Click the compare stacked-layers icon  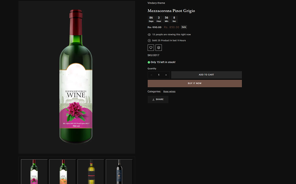(x=159, y=48)
